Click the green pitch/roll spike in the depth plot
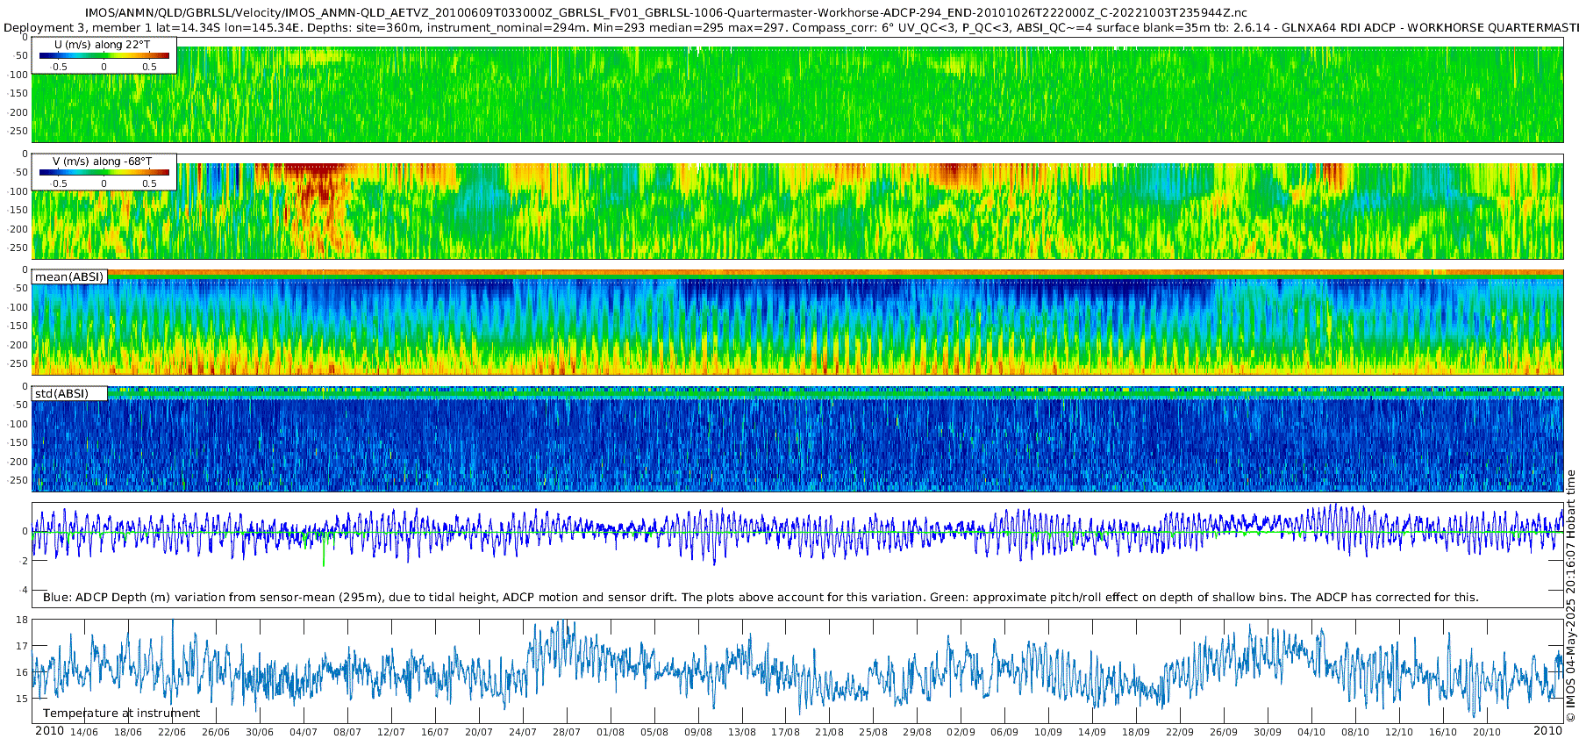The width and height of the screenshot is (1579, 746). tap(324, 551)
